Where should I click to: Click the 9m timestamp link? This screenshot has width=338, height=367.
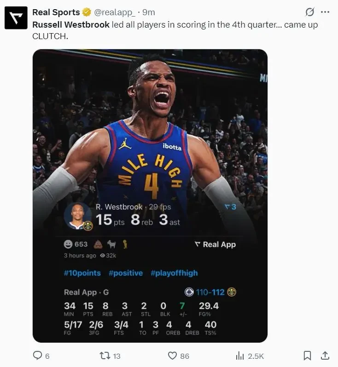point(149,12)
